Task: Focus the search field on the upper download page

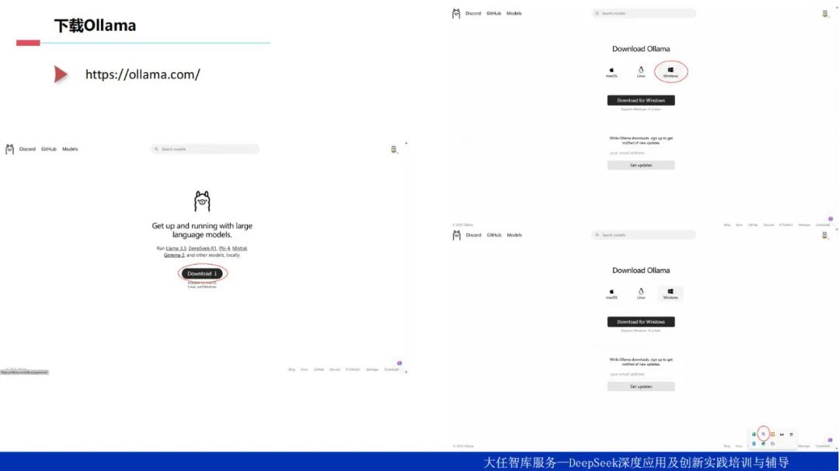Action: [x=644, y=13]
